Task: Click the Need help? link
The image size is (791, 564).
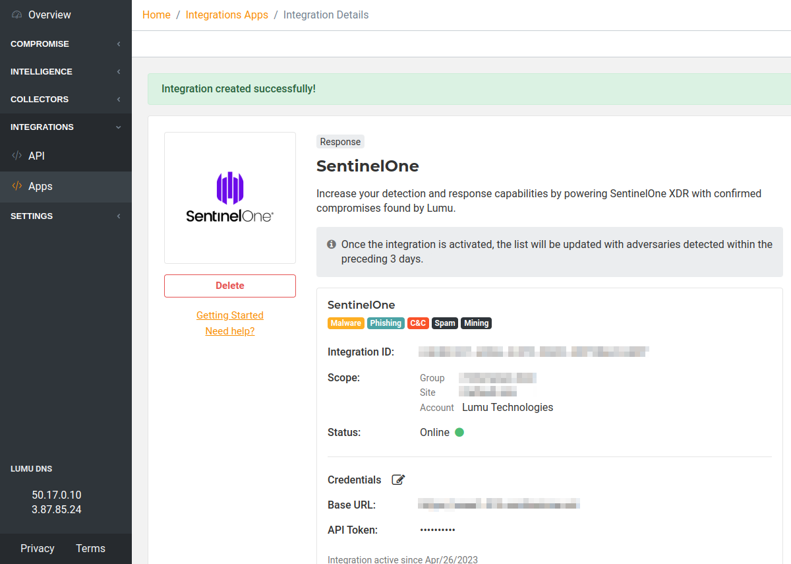Action: [229, 331]
